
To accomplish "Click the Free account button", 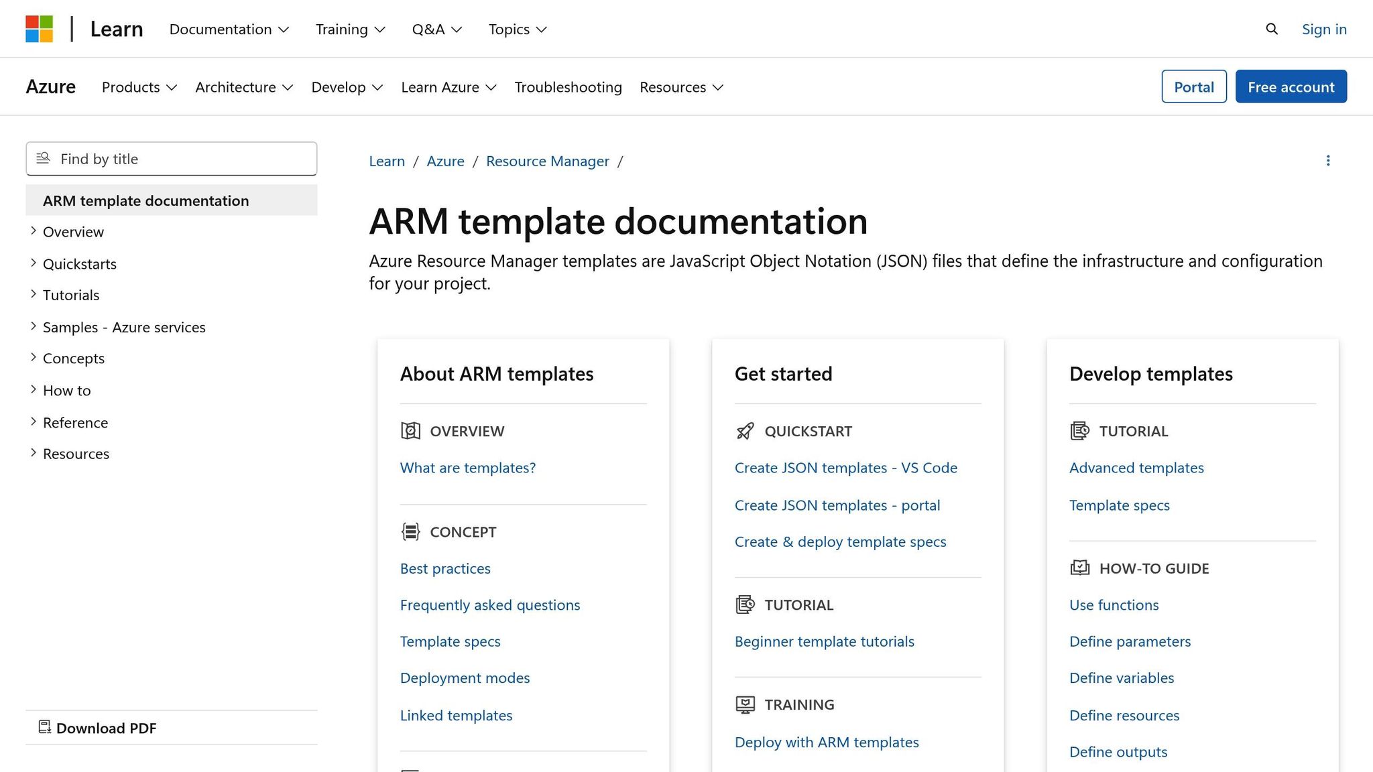I will pyautogui.click(x=1291, y=86).
